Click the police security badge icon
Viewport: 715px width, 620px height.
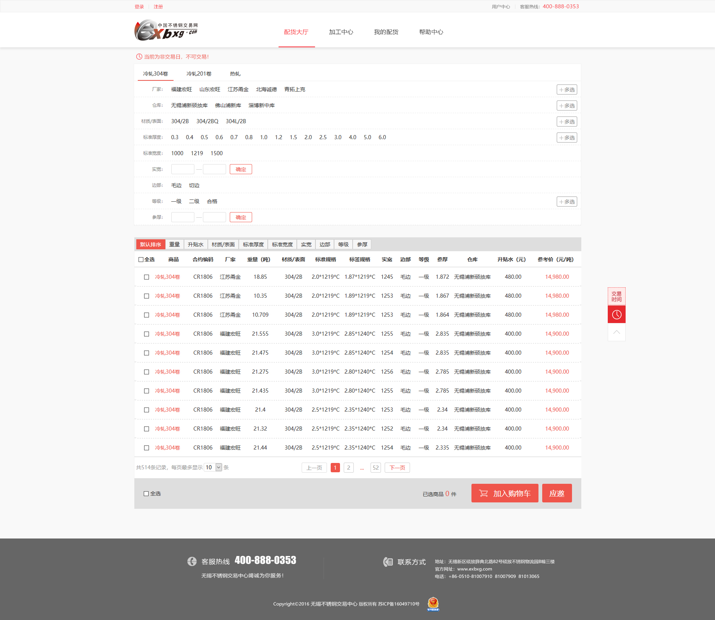coord(433,604)
